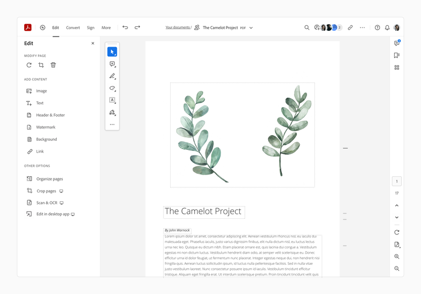Open the bookmarks panel icon
The width and height of the screenshot is (421, 294).
[x=397, y=55]
